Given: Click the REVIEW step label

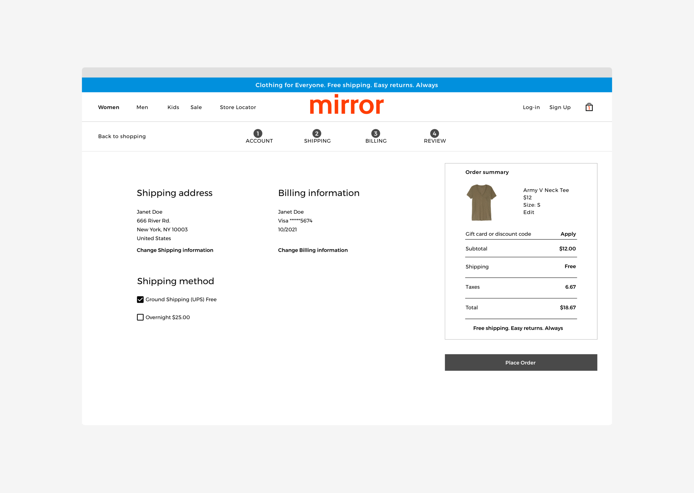Looking at the screenshot, I should [x=435, y=141].
